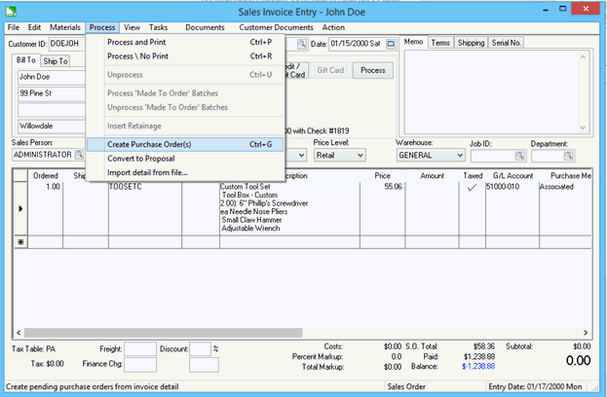The width and height of the screenshot is (607, 397).
Task: Switch to the Serial No. tab
Action: coord(506,43)
